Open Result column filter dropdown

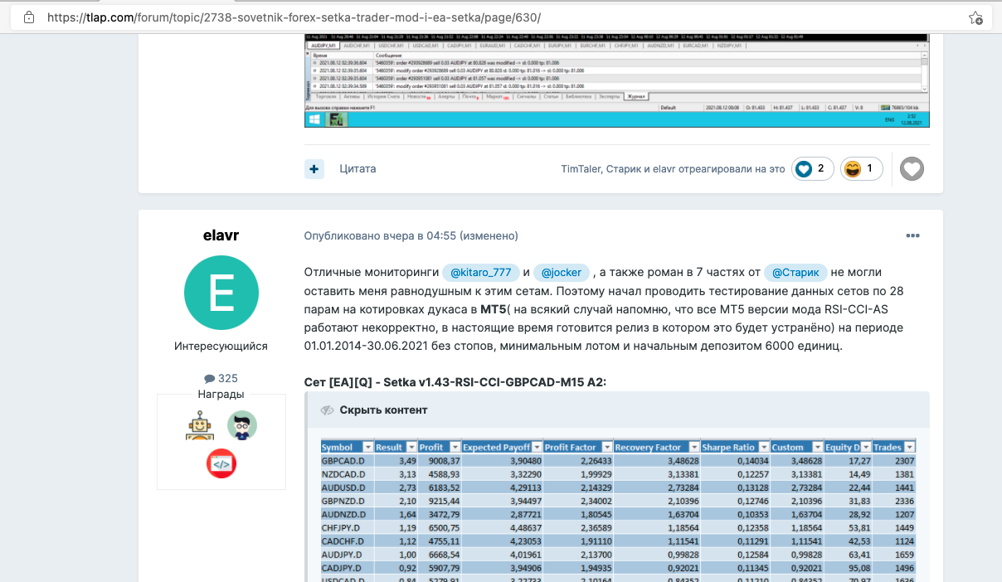tap(411, 447)
